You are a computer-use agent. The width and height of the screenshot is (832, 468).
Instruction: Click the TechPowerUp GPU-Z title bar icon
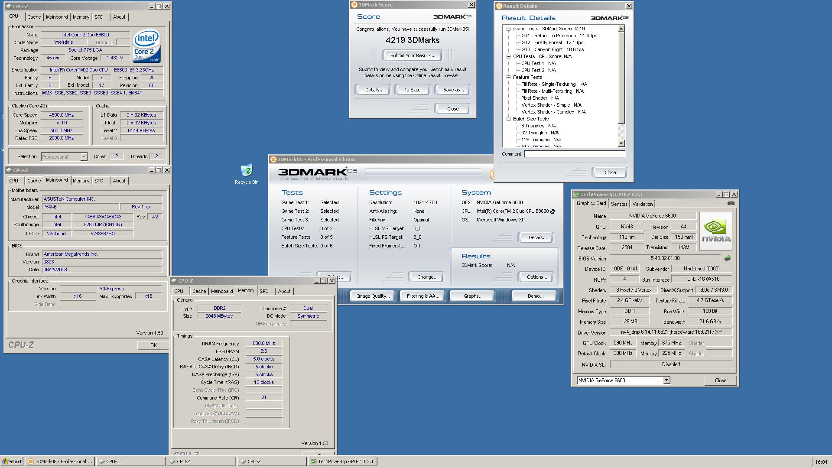[x=576, y=195]
